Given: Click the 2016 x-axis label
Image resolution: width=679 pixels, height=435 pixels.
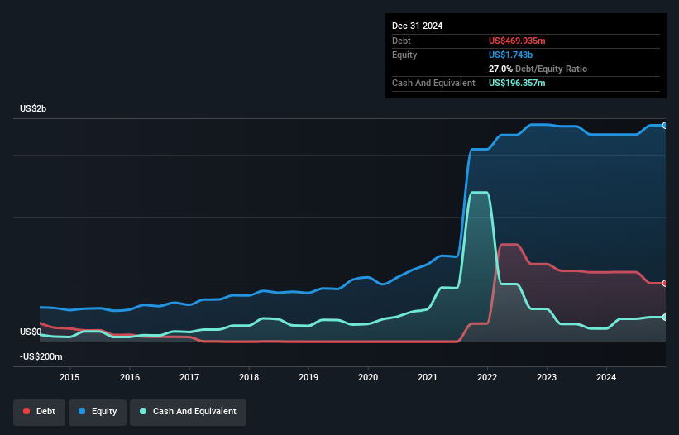Looking at the screenshot, I should (130, 377).
